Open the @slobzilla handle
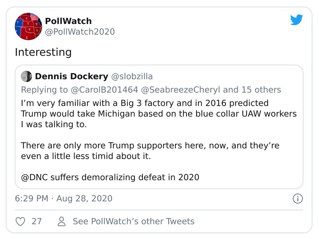This screenshot has width=319, height=239. click(131, 76)
